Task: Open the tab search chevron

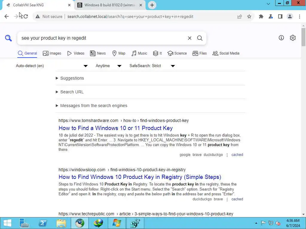Action: [268, 4]
